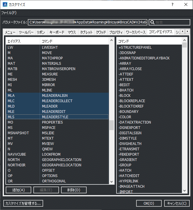Click the キャンセル(C) button

point(177,203)
